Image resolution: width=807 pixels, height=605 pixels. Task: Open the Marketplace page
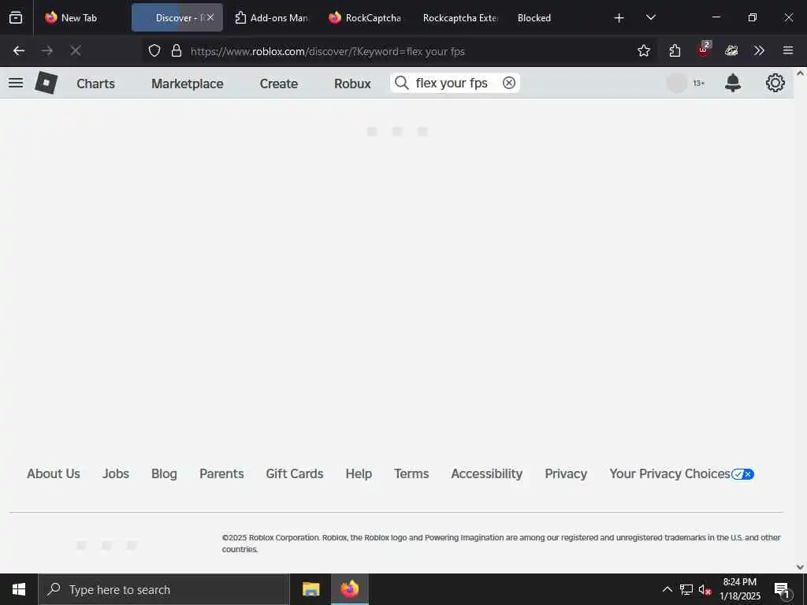pos(188,84)
